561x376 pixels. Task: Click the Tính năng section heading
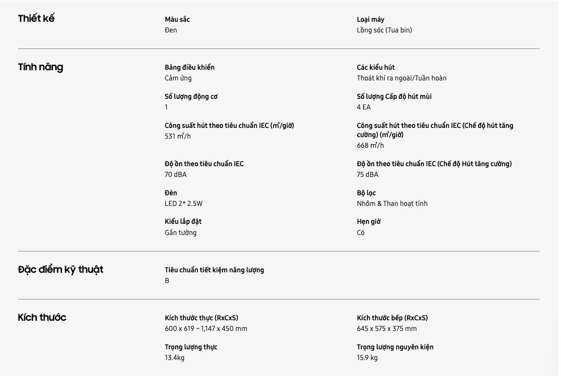point(40,67)
